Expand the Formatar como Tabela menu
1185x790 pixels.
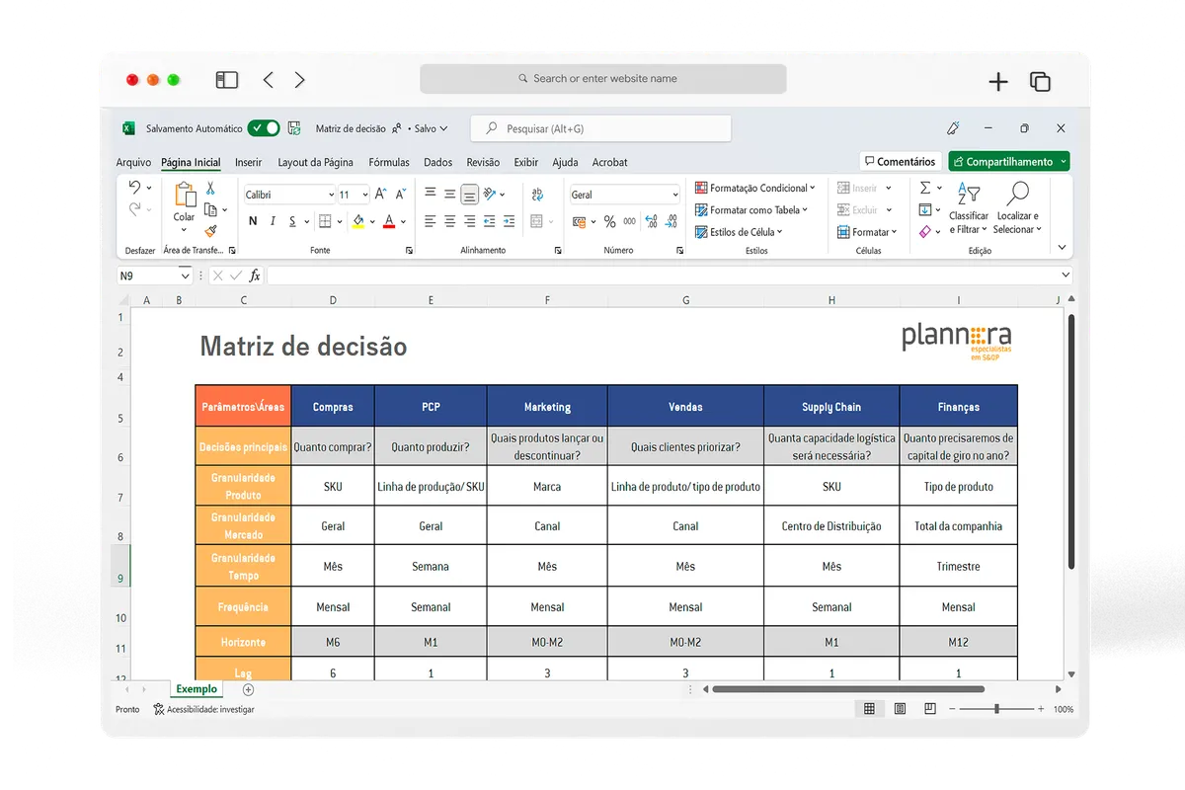click(x=751, y=209)
